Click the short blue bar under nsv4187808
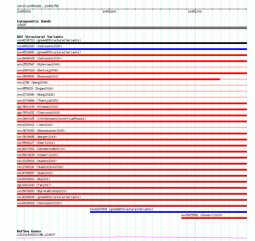 [x=168, y=212]
